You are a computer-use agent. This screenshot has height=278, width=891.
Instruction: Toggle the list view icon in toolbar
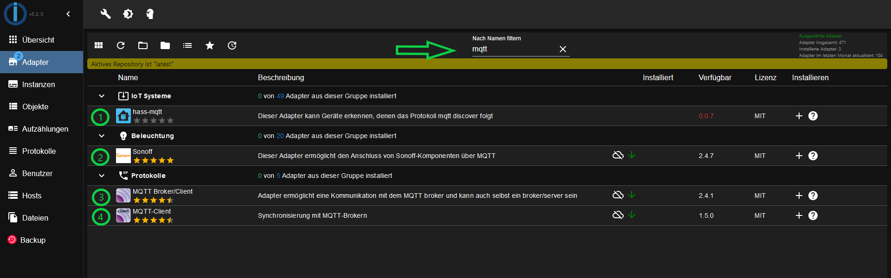coord(187,45)
